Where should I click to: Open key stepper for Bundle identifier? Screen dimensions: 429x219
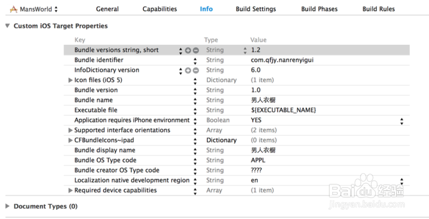[195, 61]
